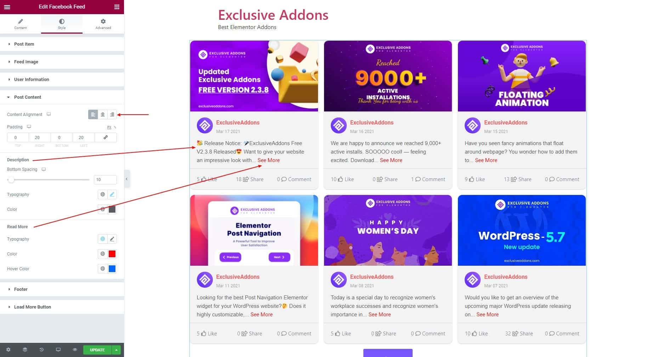
Task: Switch to the Advanced tab
Action: pyautogui.click(x=103, y=24)
